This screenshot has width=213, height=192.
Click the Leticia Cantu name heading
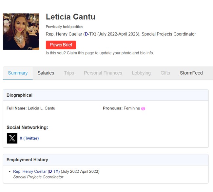(x=70, y=17)
